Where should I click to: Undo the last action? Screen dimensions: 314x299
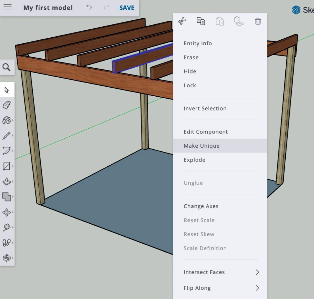(88, 8)
